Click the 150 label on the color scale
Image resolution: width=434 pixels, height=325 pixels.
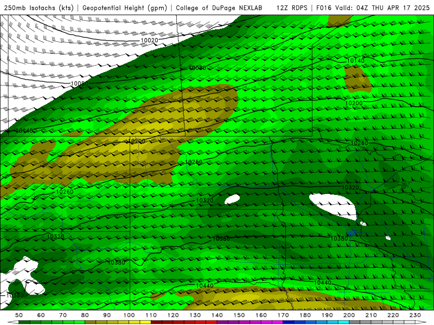tap(239, 315)
